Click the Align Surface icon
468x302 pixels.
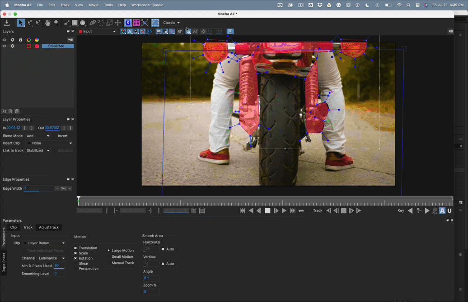[x=145, y=23]
